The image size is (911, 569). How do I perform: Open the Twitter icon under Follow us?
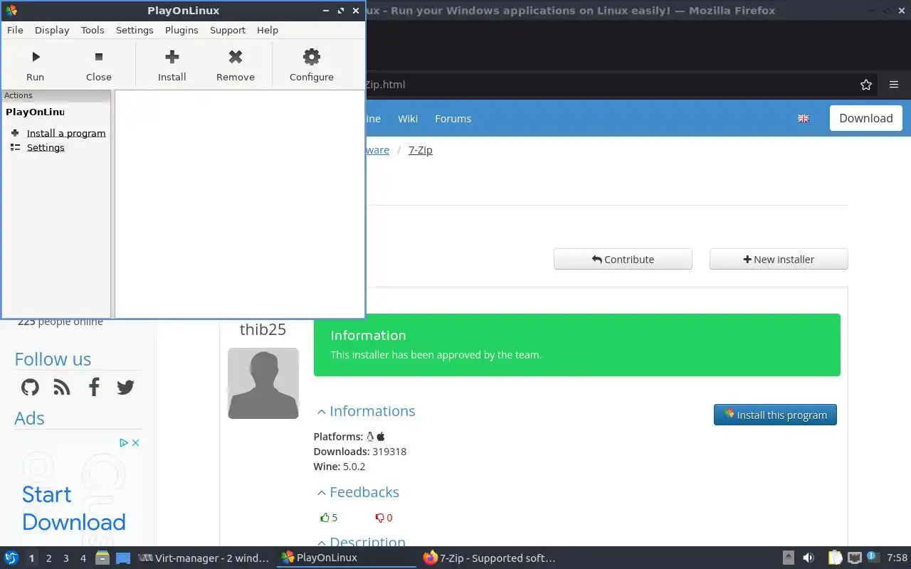(x=125, y=387)
